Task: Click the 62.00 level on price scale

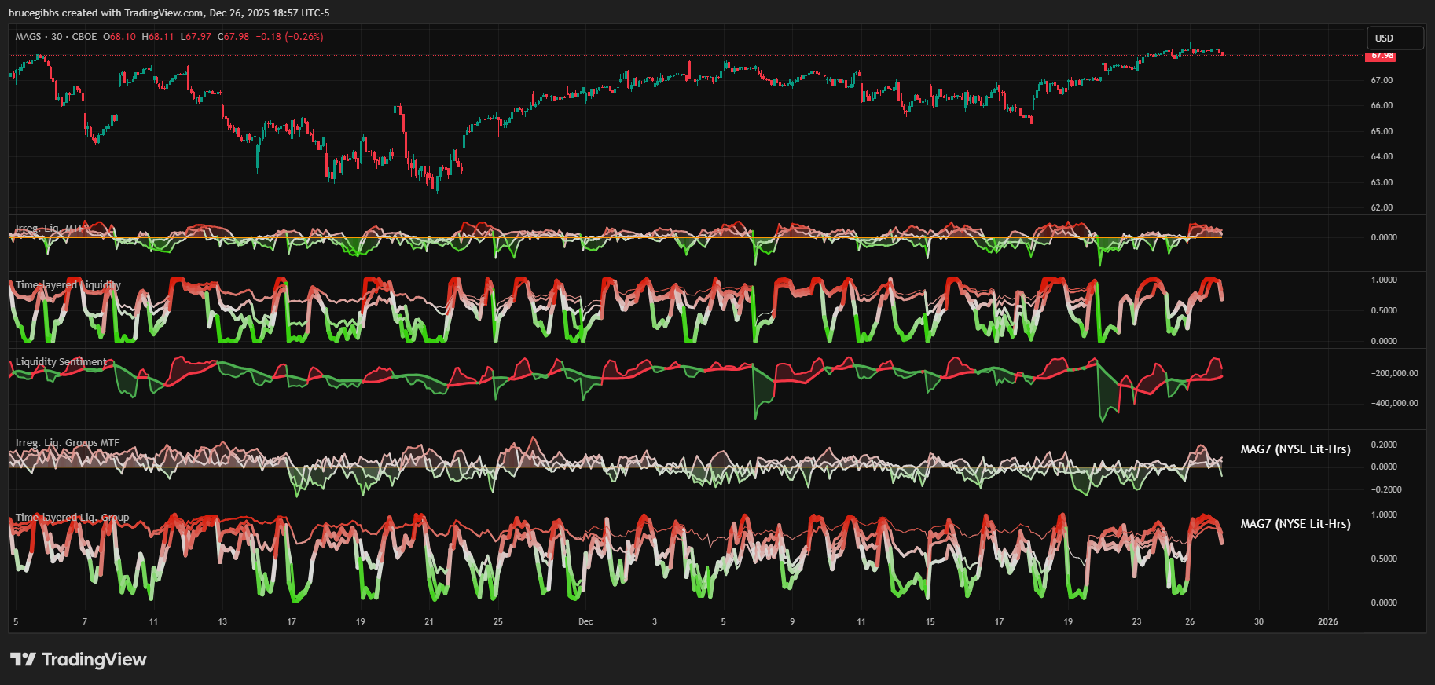Action: (x=1382, y=207)
